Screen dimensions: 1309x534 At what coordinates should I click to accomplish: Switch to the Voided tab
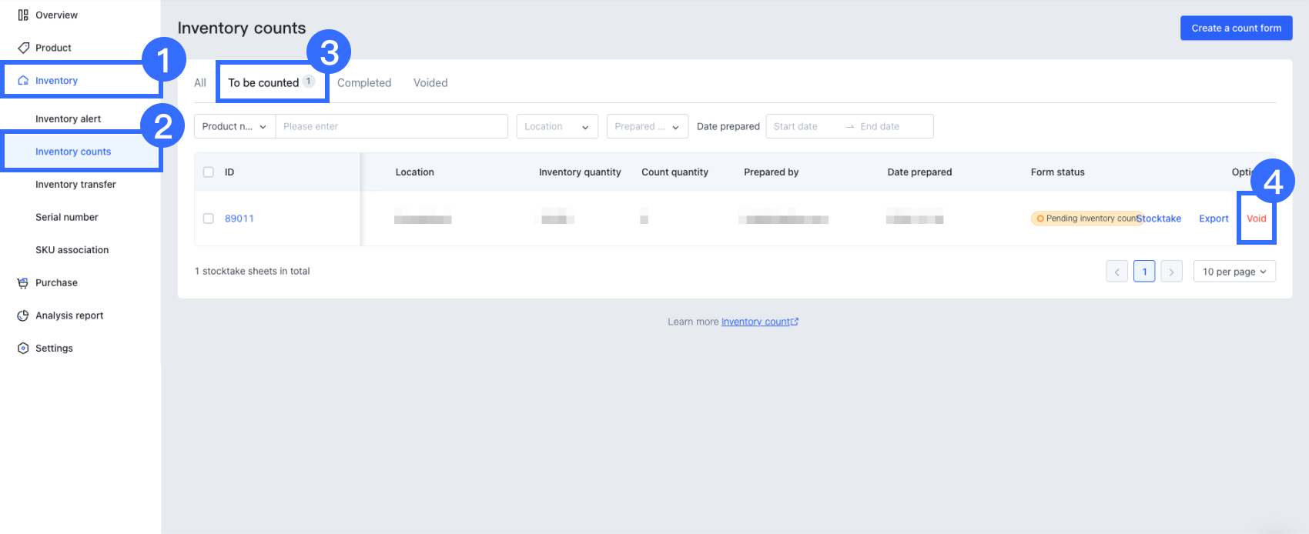pos(430,83)
